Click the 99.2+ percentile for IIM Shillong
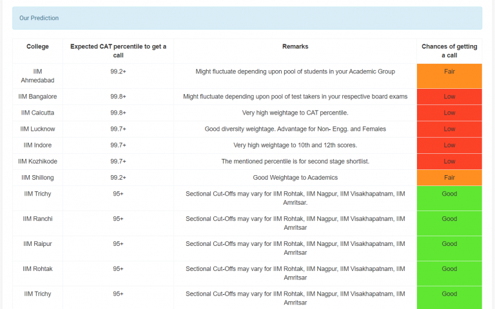Image resolution: width=495 pixels, height=309 pixels. click(x=118, y=178)
